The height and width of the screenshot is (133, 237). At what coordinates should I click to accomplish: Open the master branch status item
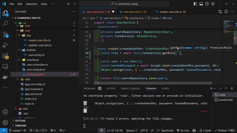click(x=15, y=130)
